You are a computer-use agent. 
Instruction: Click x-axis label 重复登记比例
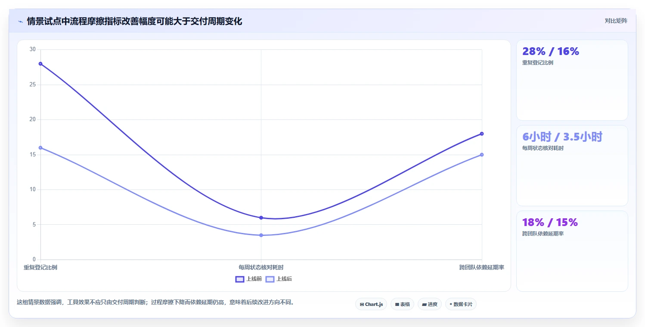40,267
